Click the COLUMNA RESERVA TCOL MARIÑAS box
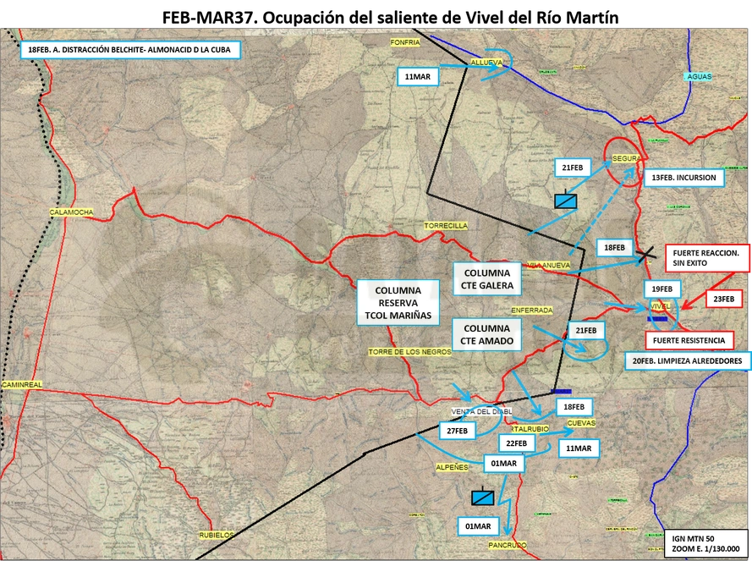Viewport: 752px width, 561px height. (x=398, y=303)
